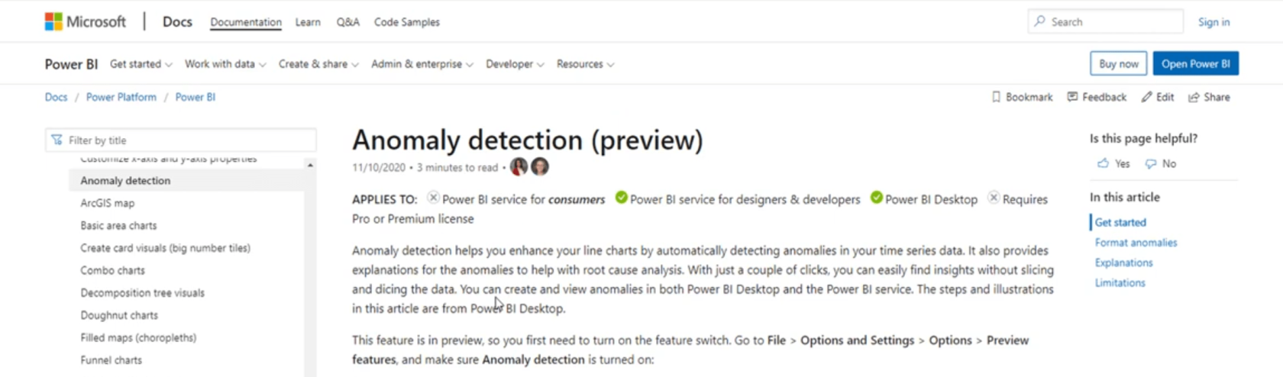Screen dimensions: 1283x377
Task: Click the thumbs-up Yes icon
Action: point(1103,163)
